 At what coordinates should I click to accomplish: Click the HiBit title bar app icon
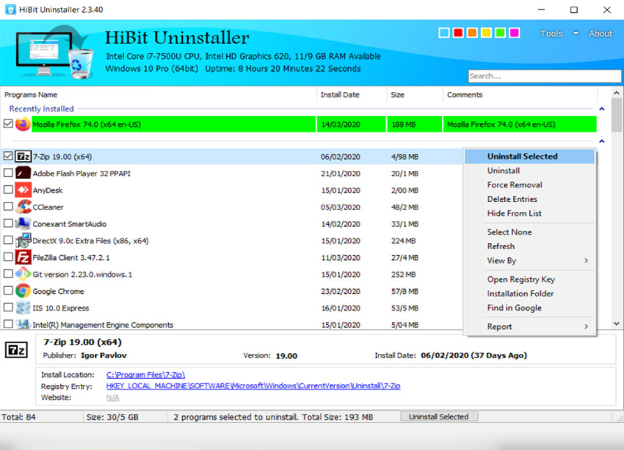11,9
